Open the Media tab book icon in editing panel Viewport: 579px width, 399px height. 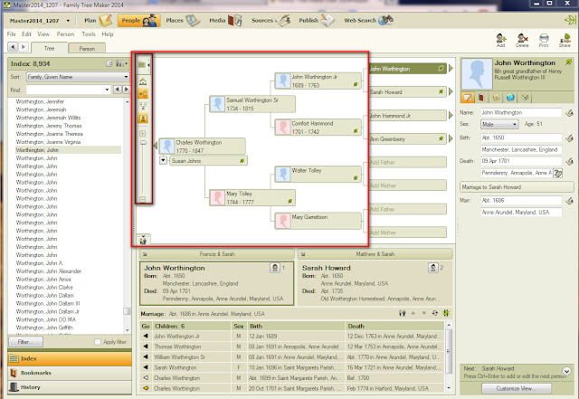pyautogui.click(x=481, y=98)
